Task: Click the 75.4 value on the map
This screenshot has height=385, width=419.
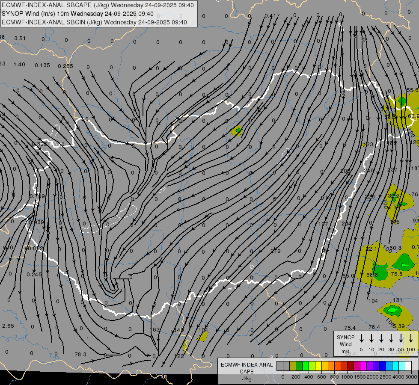Action: (x=350, y=328)
